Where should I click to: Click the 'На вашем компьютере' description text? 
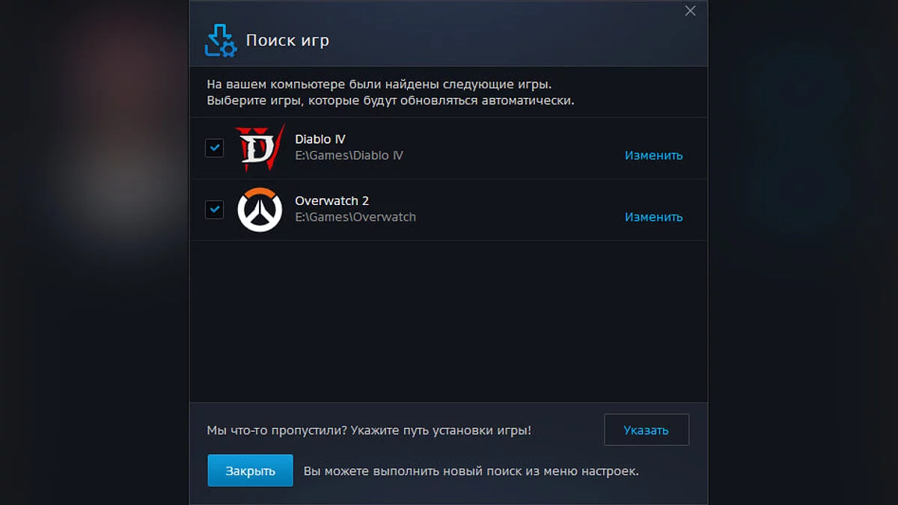click(x=384, y=84)
